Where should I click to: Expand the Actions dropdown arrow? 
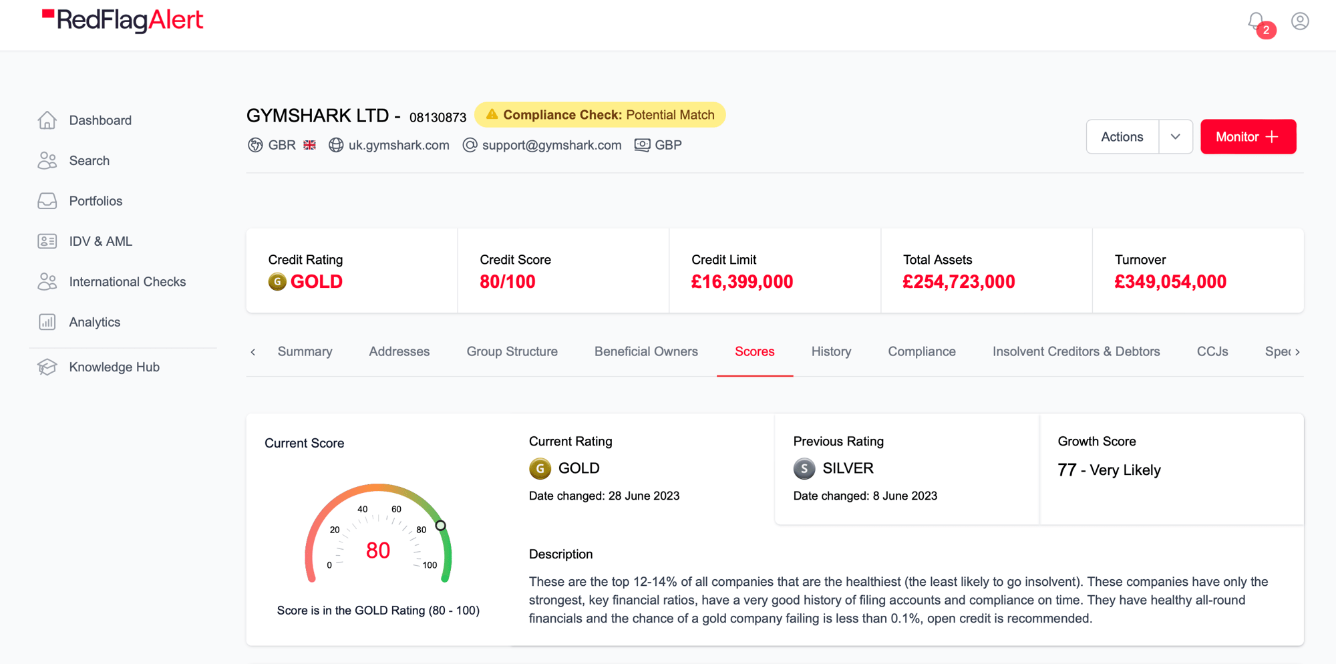[1176, 137]
